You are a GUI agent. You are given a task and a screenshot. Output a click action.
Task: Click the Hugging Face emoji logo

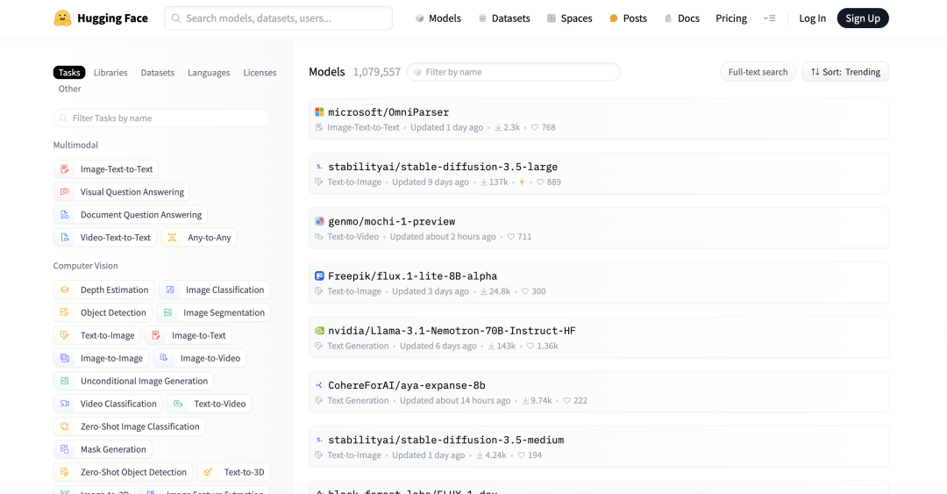coord(62,18)
